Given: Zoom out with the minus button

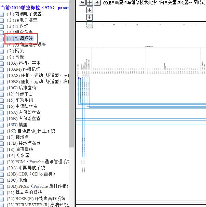Looking at the screenshot, I should pos(90,25).
